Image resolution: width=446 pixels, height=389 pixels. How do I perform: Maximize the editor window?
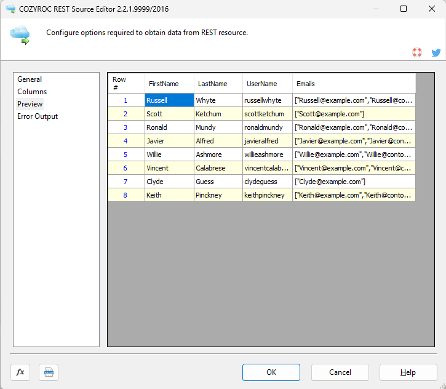(x=404, y=9)
